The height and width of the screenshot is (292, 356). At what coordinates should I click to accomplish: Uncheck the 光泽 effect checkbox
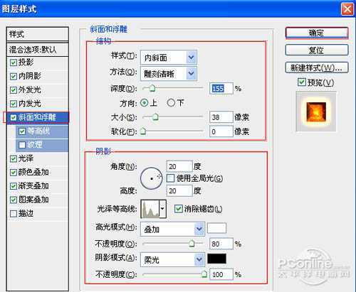14,158
